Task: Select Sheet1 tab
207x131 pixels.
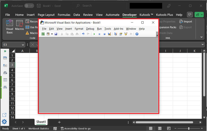Action: 41,122
